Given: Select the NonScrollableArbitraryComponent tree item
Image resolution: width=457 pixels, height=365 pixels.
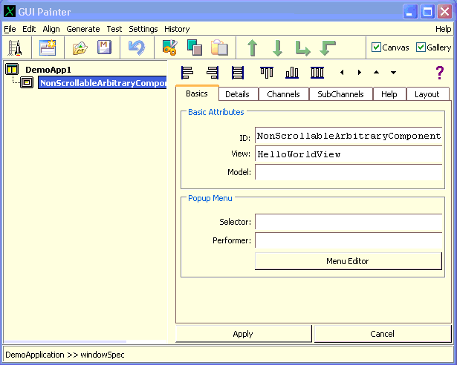Looking at the screenshot, I should coord(103,83).
